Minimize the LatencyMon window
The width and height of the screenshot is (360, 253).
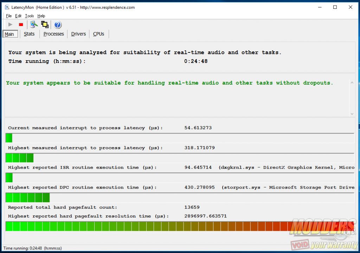(x=320, y=7)
